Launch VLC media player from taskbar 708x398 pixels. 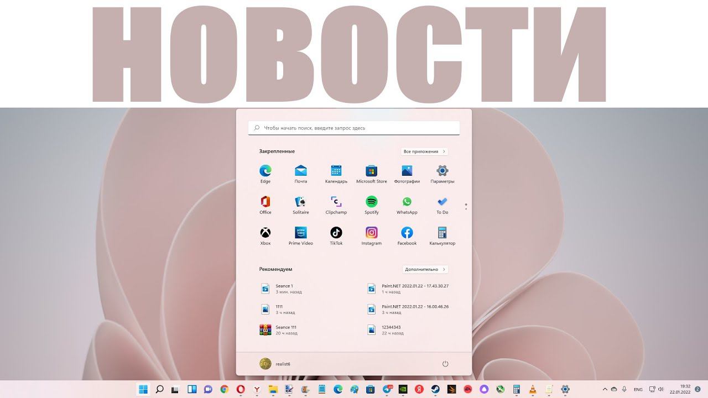tap(533, 389)
